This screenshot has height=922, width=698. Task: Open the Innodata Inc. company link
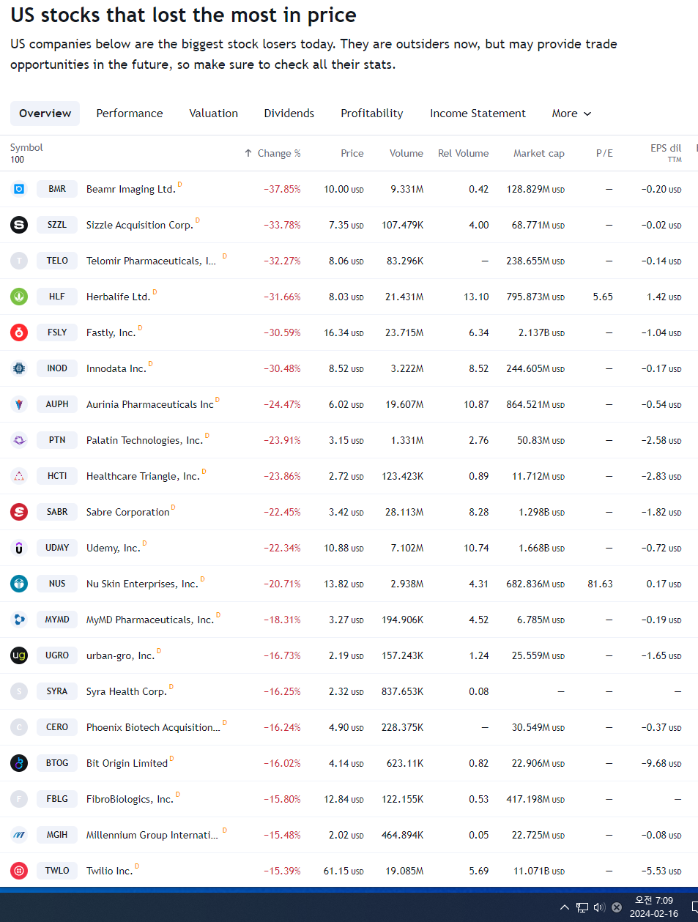click(x=116, y=368)
